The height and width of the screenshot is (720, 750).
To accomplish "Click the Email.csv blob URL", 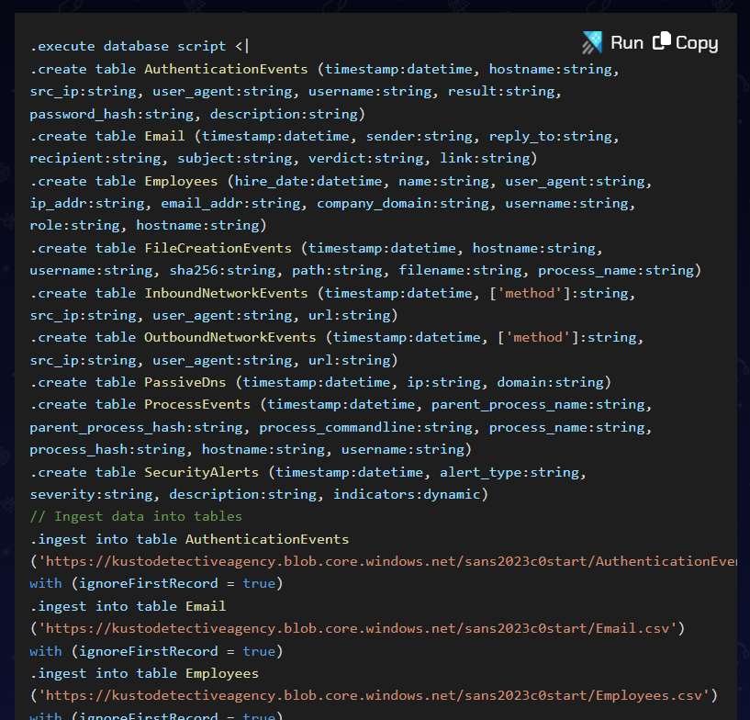I will pyautogui.click(x=362, y=628).
